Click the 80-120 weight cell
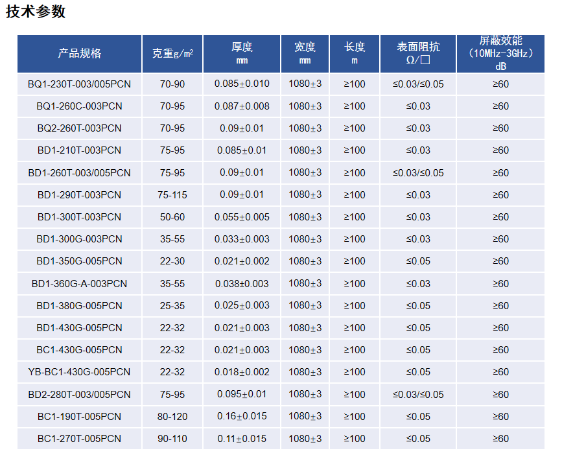Screen dimensions: 562x455 172,416
